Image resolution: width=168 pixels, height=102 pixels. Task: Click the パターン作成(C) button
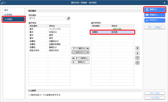155,27
